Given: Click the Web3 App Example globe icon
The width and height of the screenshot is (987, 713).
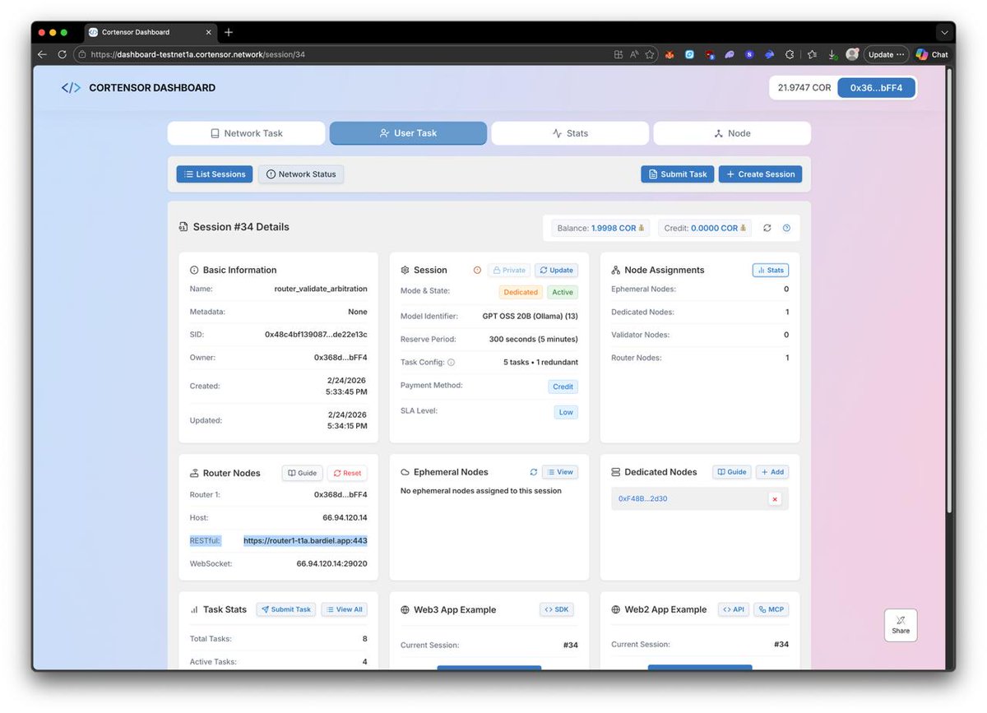Looking at the screenshot, I should [405, 610].
